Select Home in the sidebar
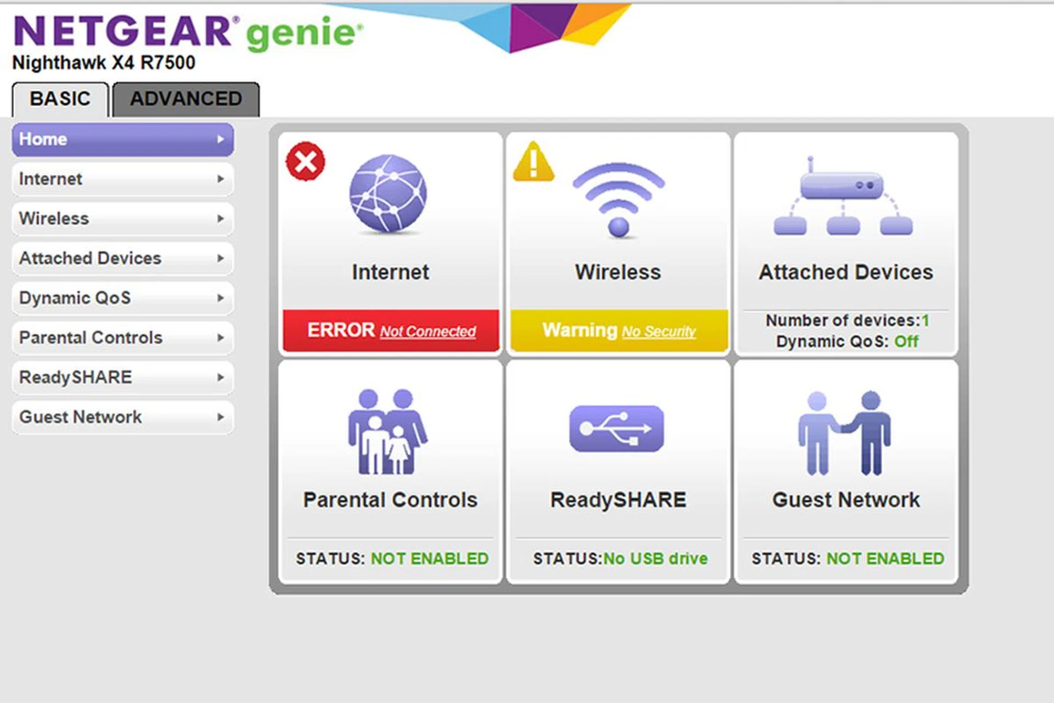1054x703 pixels. click(x=122, y=140)
